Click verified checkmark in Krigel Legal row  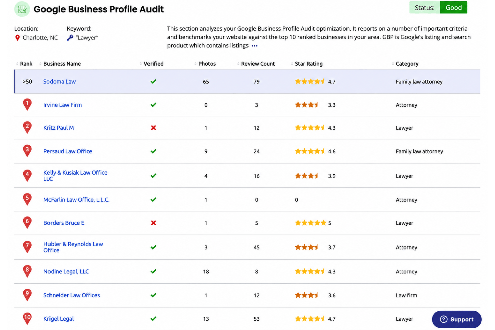click(x=153, y=319)
